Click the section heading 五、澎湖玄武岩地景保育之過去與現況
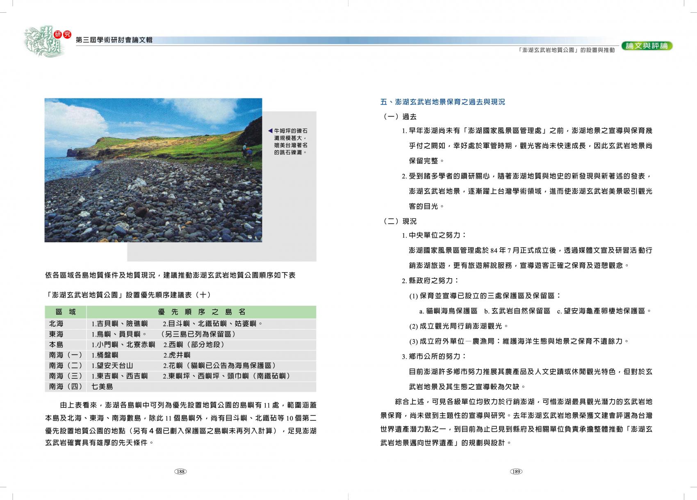 click(443, 102)
